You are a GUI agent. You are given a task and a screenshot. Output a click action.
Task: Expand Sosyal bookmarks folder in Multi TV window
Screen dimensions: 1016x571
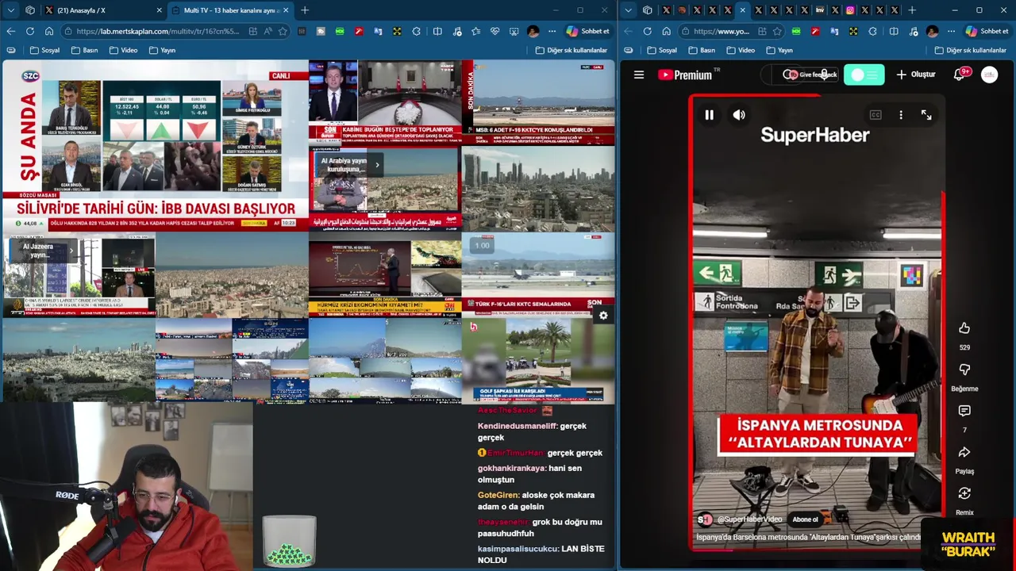click(x=44, y=50)
